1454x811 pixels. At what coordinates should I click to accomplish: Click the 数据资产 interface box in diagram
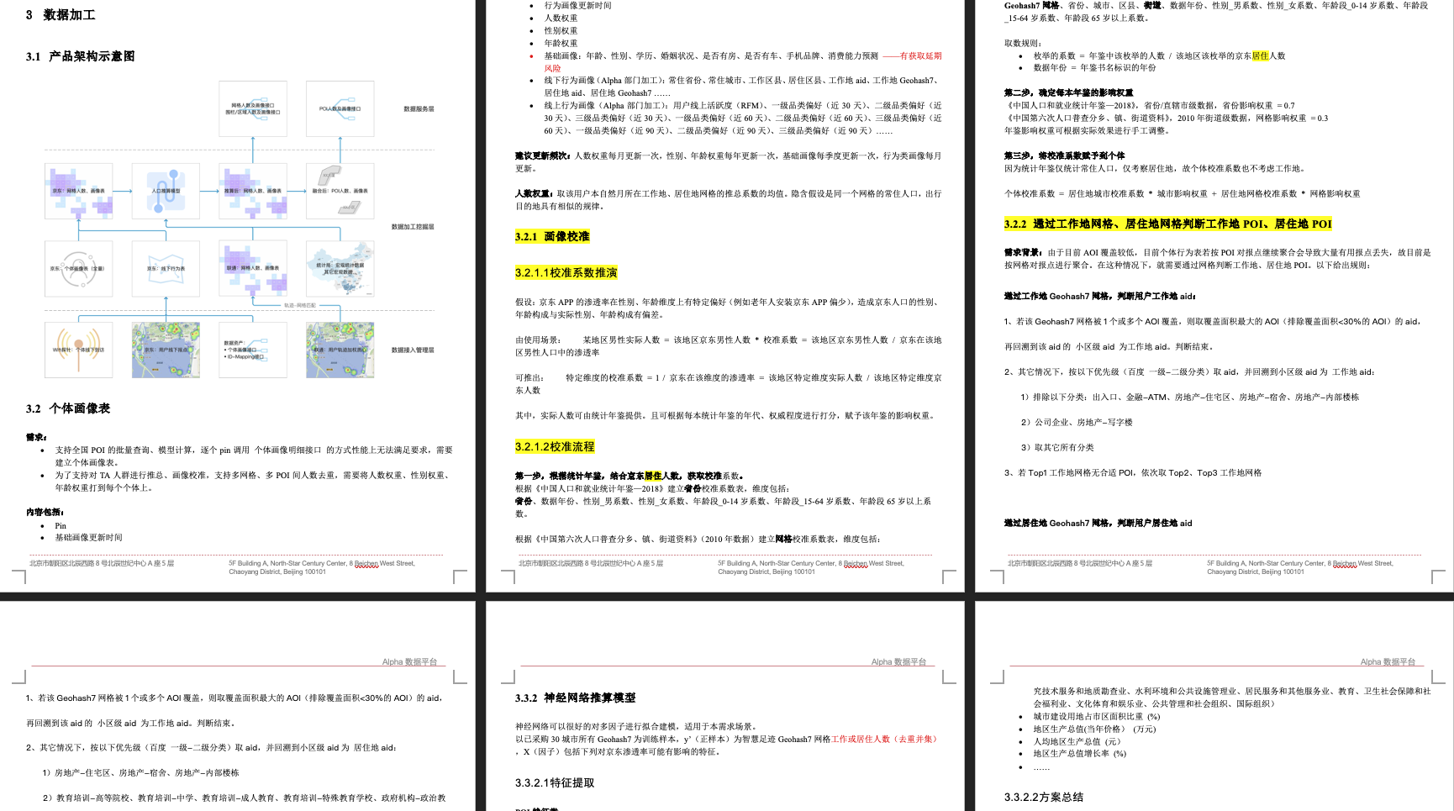click(x=253, y=350)
